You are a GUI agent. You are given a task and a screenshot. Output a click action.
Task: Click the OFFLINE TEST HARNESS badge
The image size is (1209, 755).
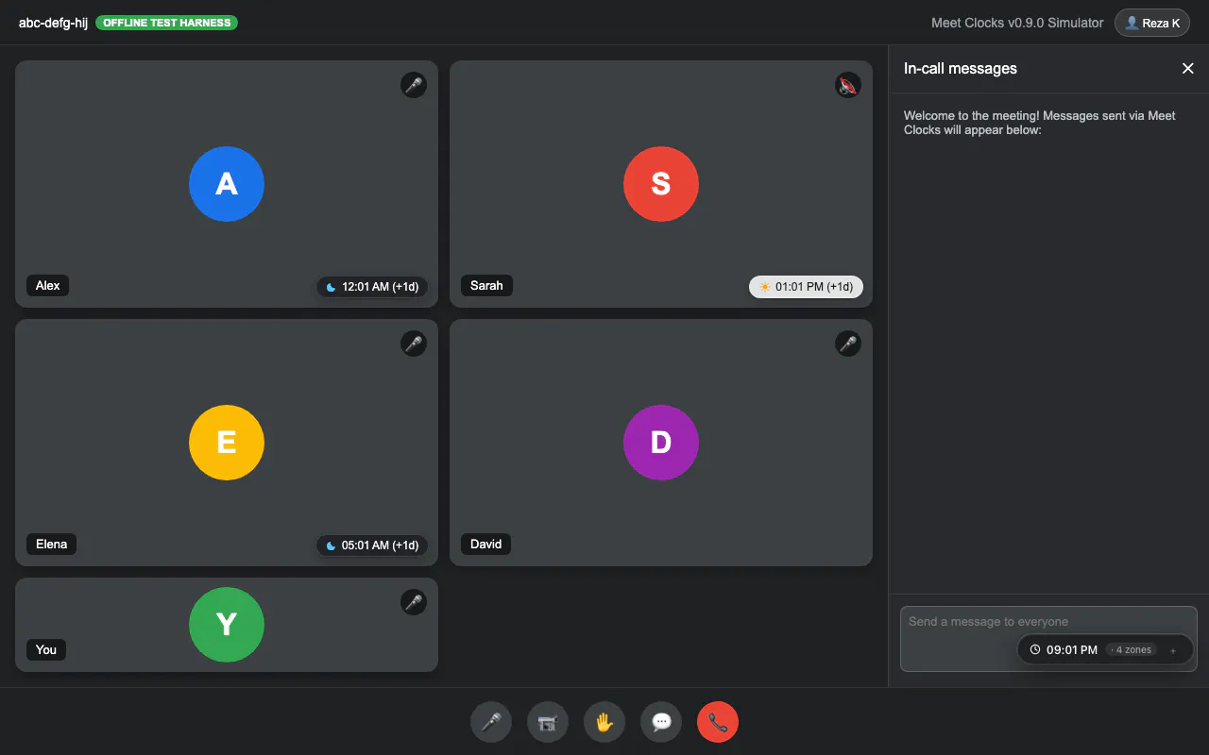pyautogui.click(x=166, y=23)
